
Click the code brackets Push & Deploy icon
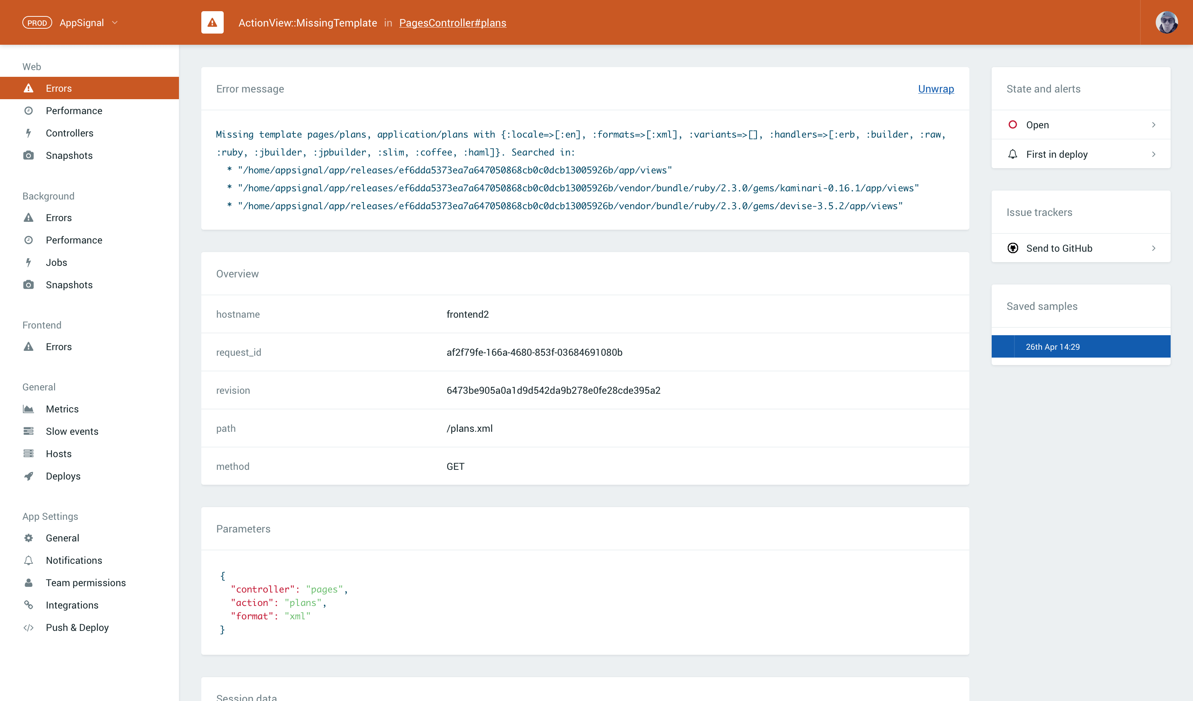coord(28,628)
